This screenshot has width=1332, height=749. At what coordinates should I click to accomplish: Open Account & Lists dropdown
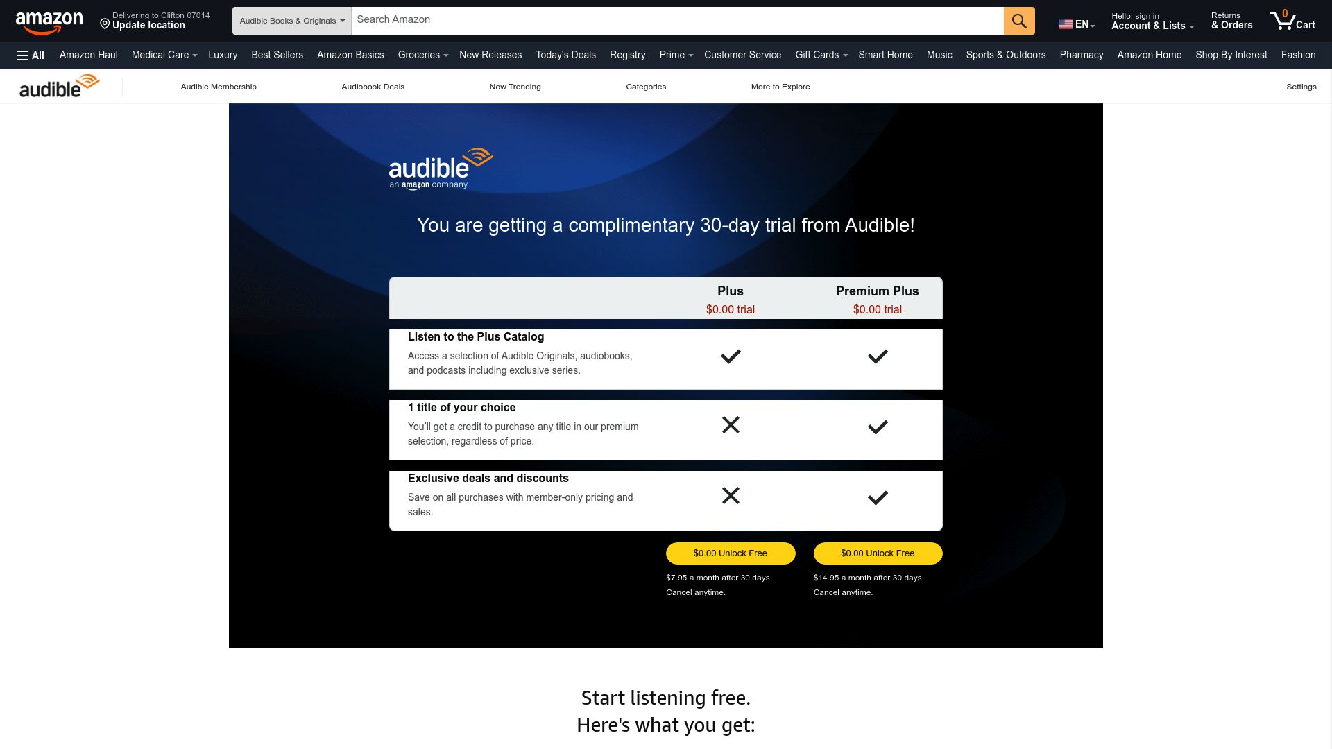1152,21
